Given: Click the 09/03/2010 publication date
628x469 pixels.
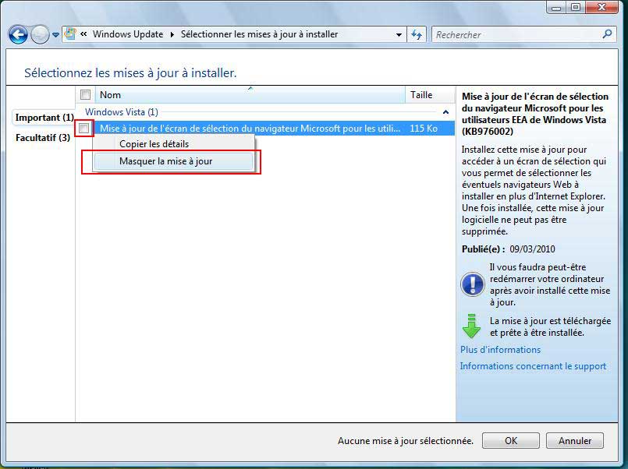Looking at the screenshot, I should point(532,249).
